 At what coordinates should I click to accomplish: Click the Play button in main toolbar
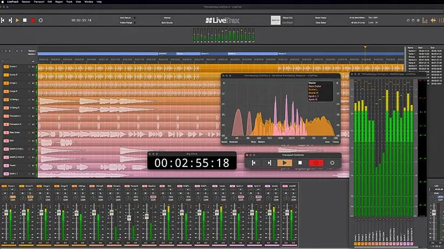point(17,20)
